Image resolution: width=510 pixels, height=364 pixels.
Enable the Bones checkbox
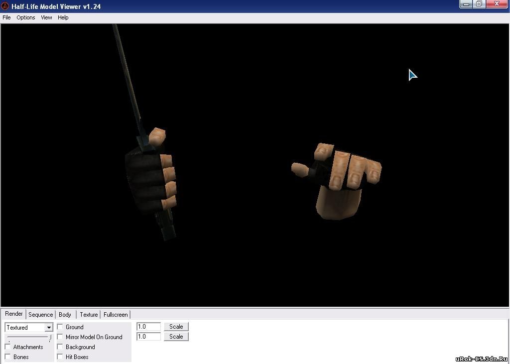[8, 357]
